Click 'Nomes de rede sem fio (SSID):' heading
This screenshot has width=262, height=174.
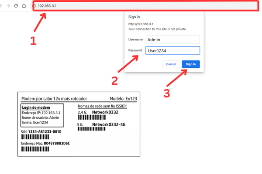point(102,106)
